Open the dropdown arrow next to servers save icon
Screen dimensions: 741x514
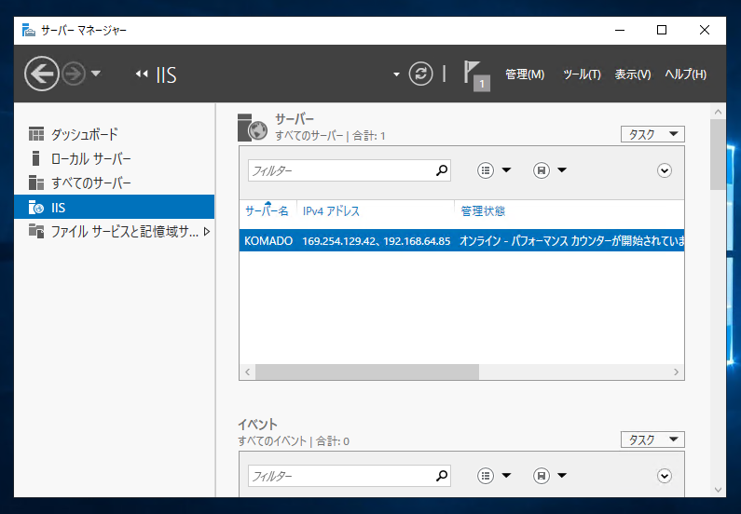tap(562, 170)
